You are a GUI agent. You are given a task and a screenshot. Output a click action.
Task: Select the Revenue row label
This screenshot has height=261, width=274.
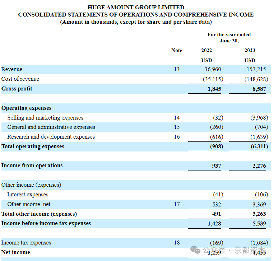(x=12, y=69)
